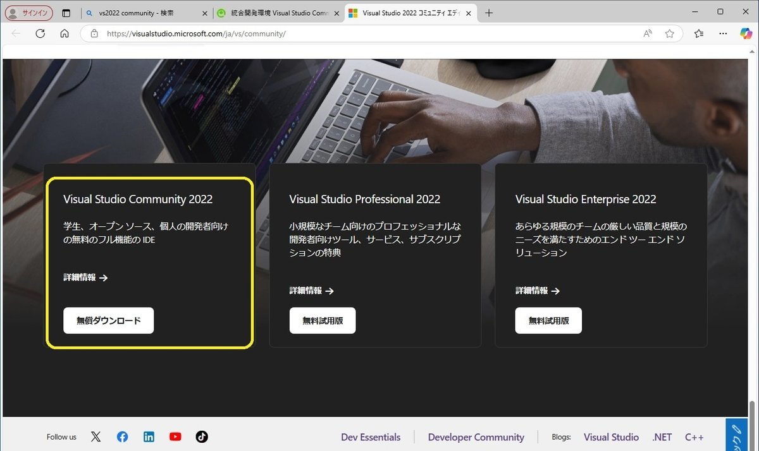
Task: Open Visual Studio's X (Twitter) profile
Action: click(x=96, y=436)
